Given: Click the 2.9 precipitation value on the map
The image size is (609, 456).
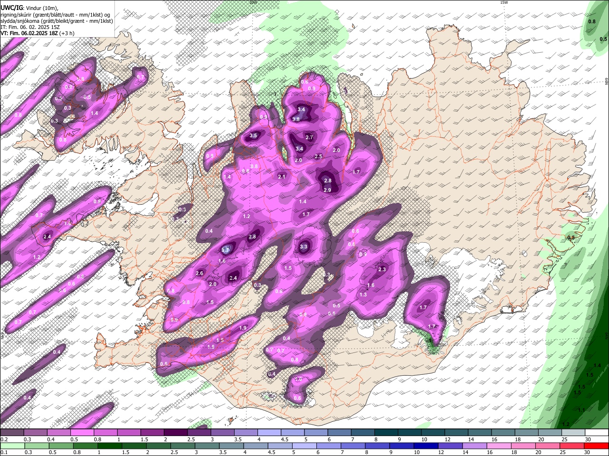Looking at the screenshot, I should tap(327, 190).
